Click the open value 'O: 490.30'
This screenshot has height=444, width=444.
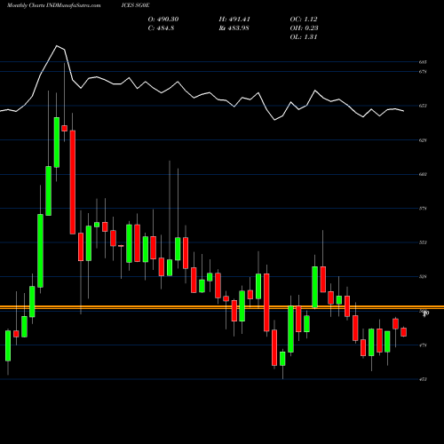163,20
